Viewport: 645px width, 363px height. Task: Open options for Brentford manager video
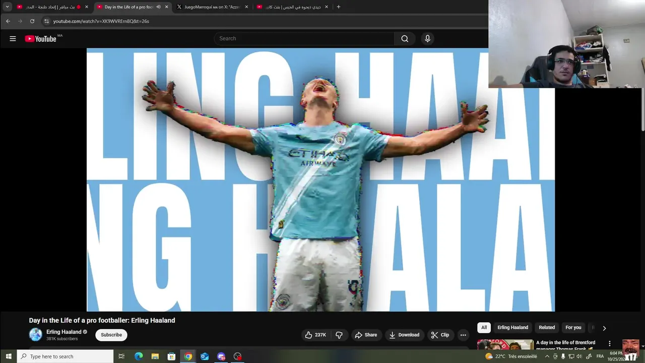pyautogui.click(x=609, y=343)
